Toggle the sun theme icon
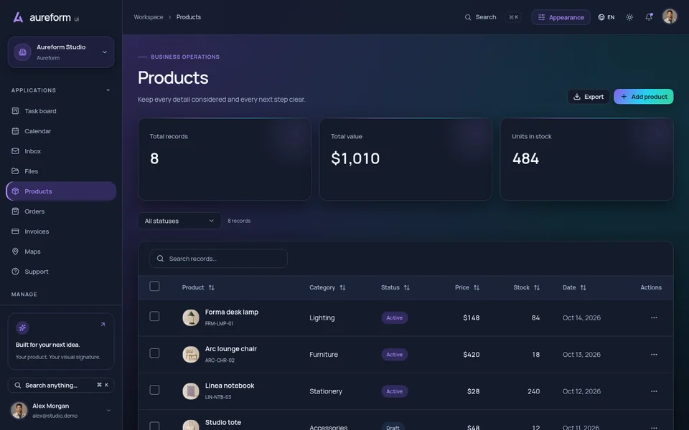This screenshot has height=430, width=689. pyautogui.click(x=629, y=17)
